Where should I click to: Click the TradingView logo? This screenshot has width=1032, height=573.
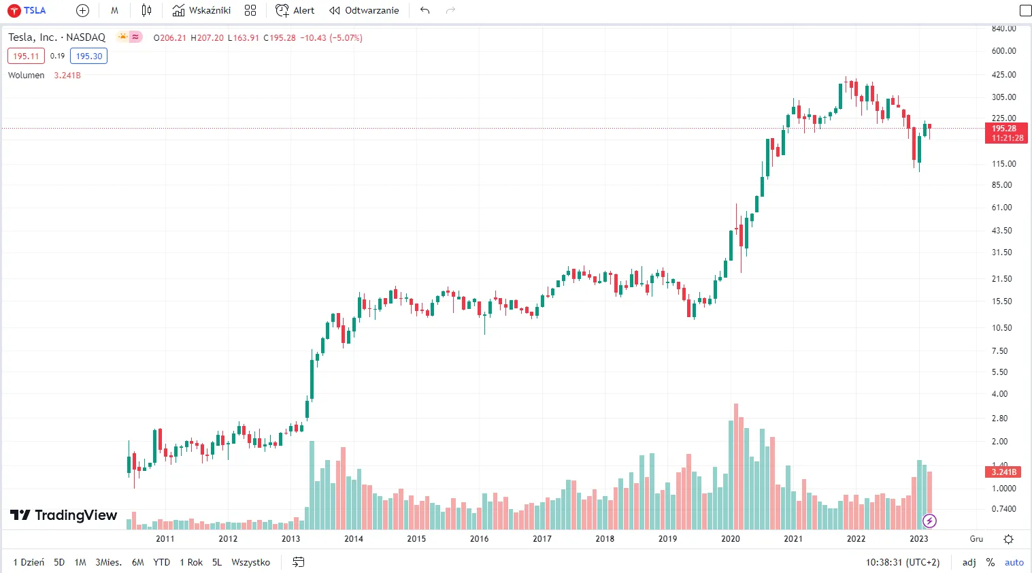[x=64, y=515]
